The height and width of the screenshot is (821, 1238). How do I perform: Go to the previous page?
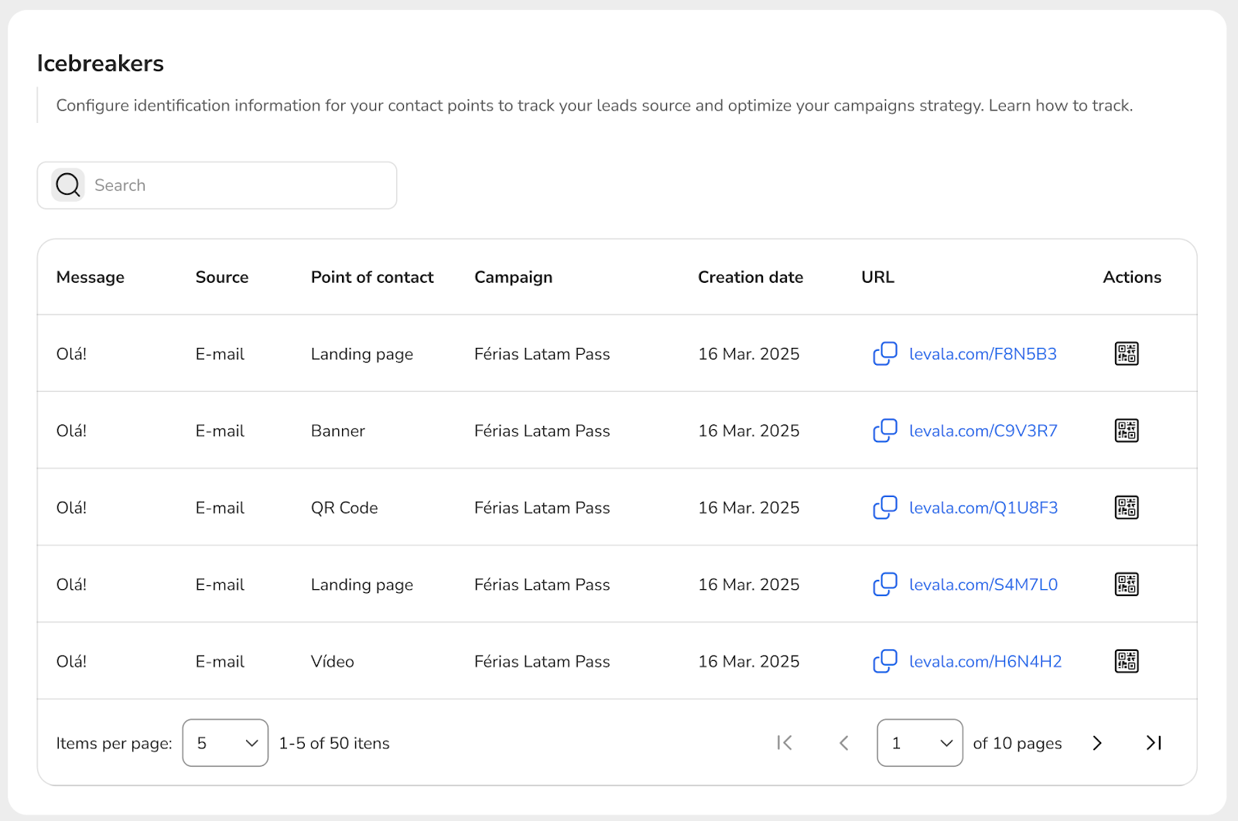point(843,743)
